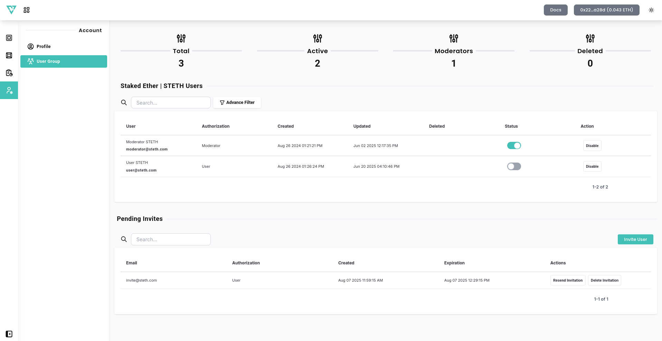Enable the User STETH status toggle
This screenshot has width=662, height=341.
(x=514, y=166)
